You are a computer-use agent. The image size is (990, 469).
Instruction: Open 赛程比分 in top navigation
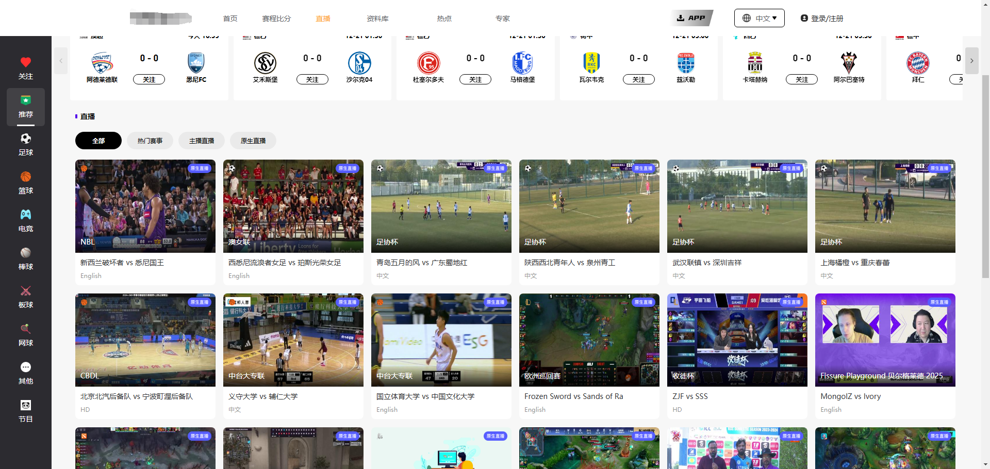[276, 19]
